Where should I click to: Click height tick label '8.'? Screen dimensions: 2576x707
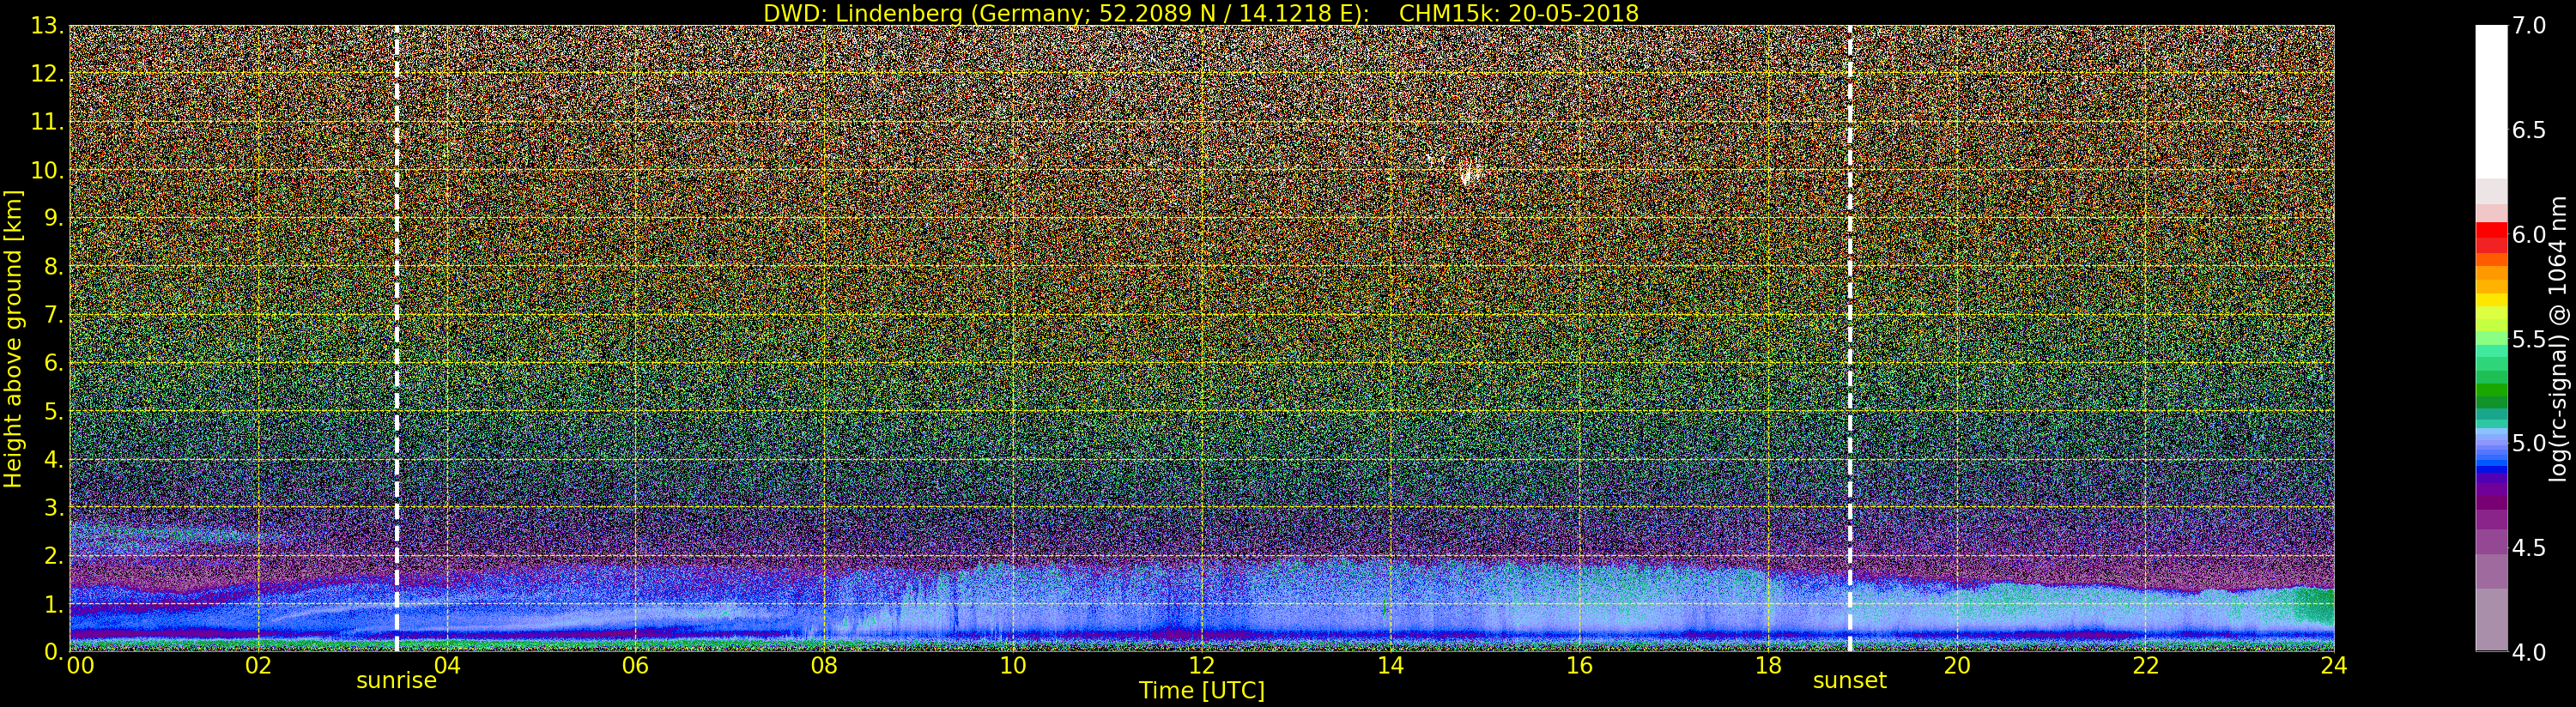(53, 267)
